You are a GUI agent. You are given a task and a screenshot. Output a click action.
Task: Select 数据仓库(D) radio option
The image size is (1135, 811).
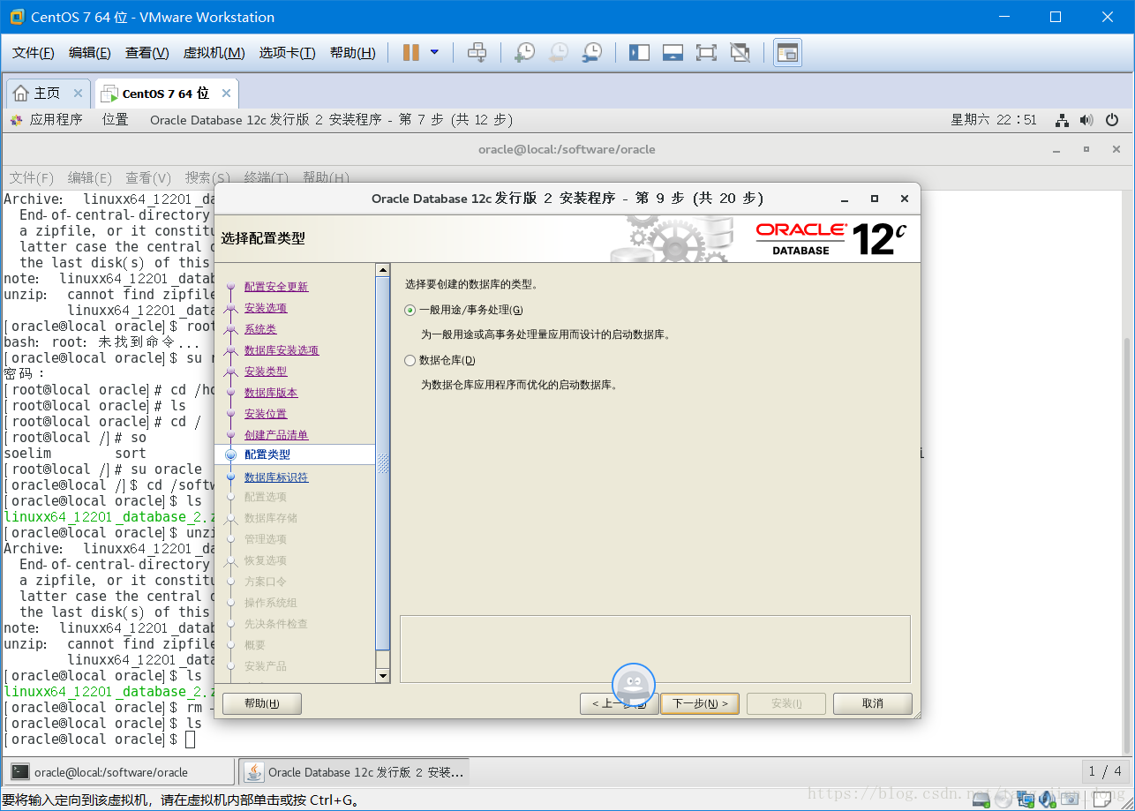pyautogui.click(x=440, y=360)
